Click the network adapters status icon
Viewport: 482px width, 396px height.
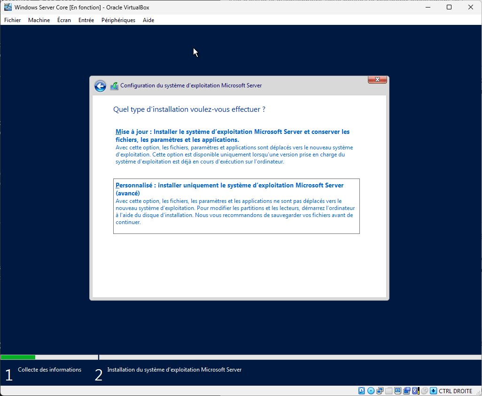[380, 391]
